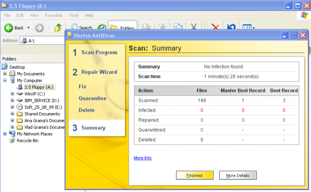311x192 pixels.
Task: Click the Explorer window title bar folder icon
Action: point(4,6)
